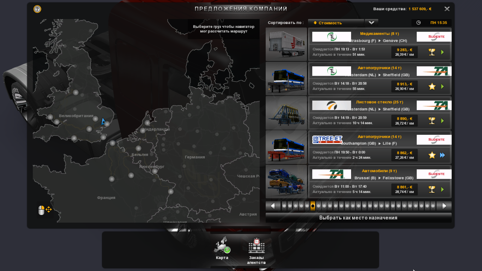482x271 pixels.
Task: Click route text Strasbourg (F) to Genève (CH)
Action: pyautogui.click(x=378, y=41)
